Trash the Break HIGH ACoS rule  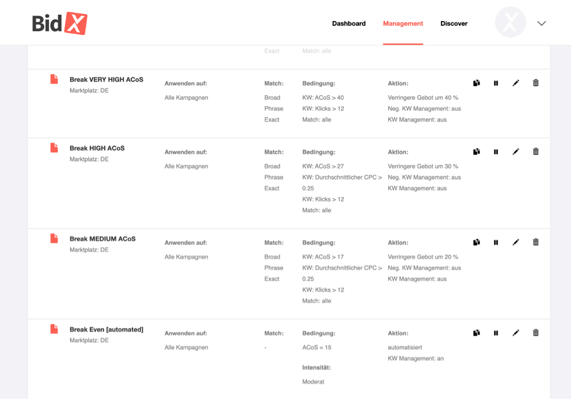(x=536, y=151)
